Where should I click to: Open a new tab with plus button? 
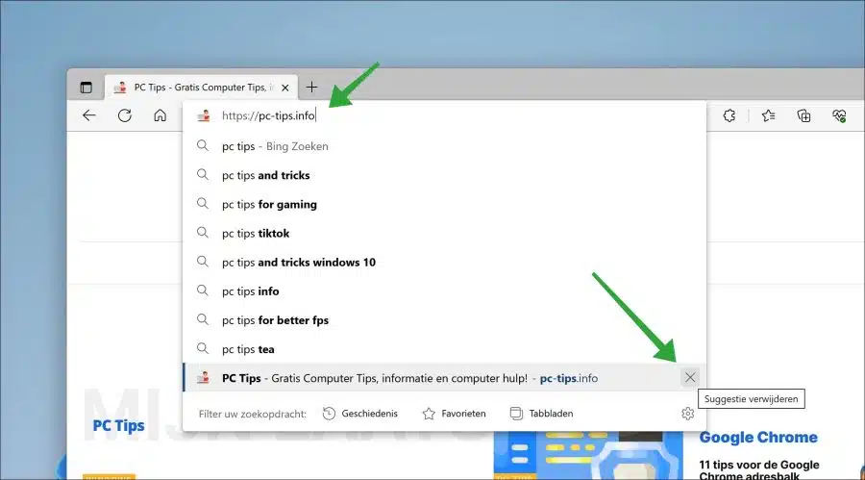311,88
